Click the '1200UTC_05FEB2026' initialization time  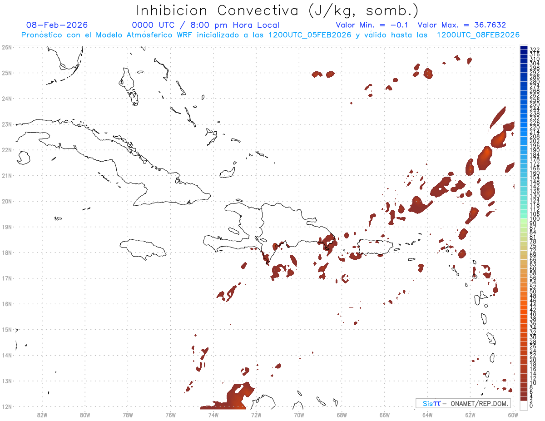(x=309, y=35)
